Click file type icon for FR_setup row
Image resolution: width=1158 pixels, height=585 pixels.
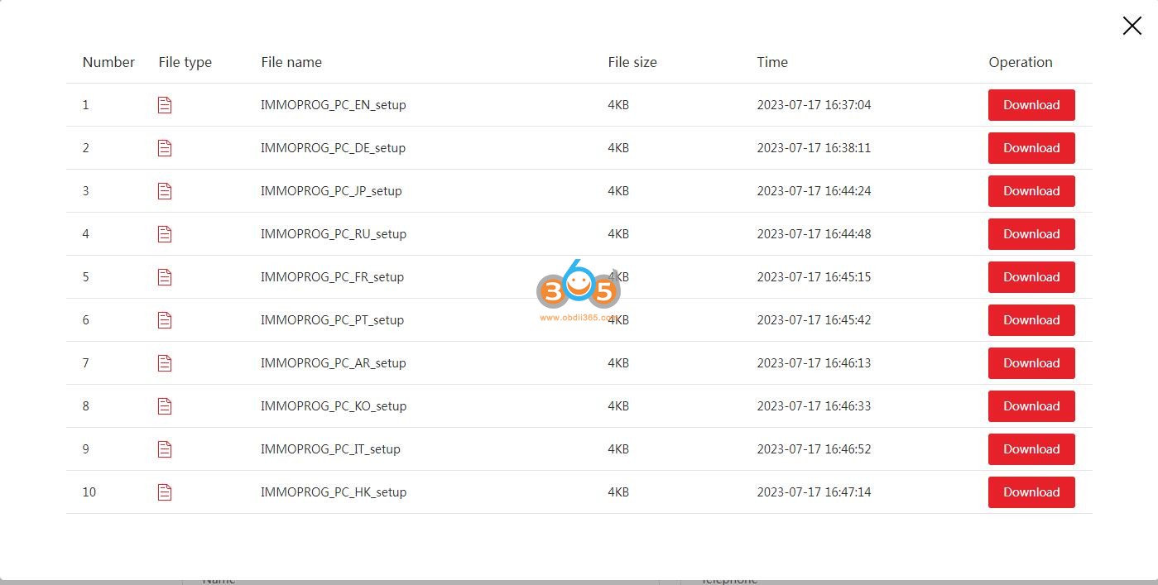(165, 277)
